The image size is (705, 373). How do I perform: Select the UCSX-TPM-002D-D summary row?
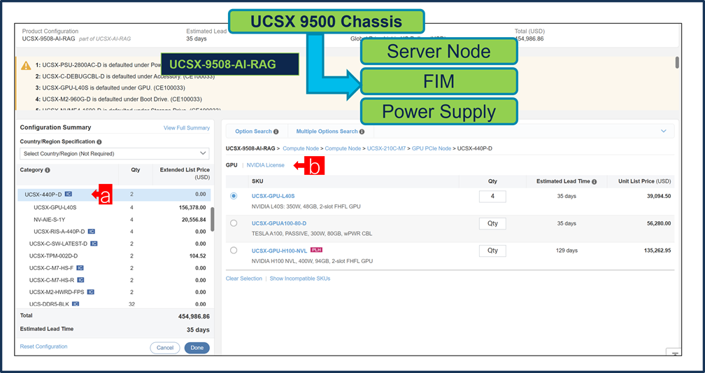click(114, 256)
